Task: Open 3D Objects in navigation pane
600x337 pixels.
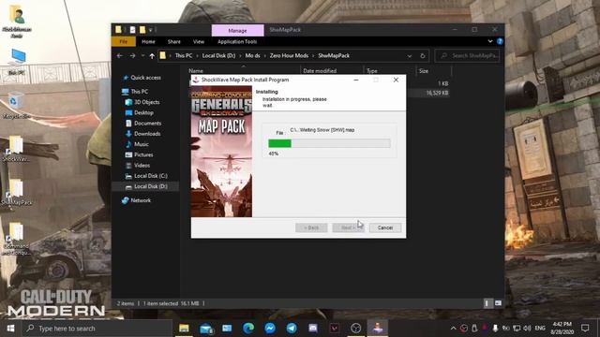Action: 146,102
